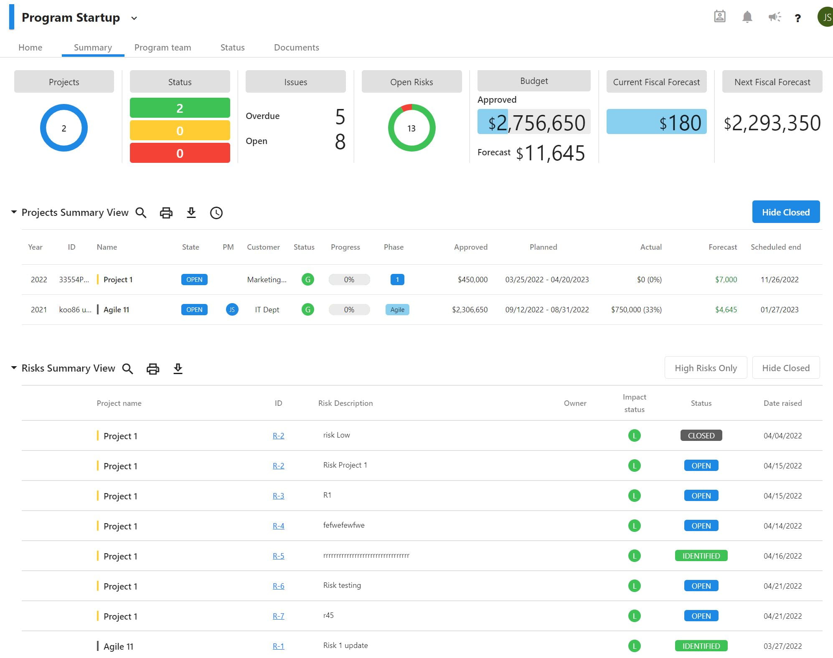Viewport: 833px width, 658px height.
Task: Export the Projects Summary View
Action: (191, 213)
